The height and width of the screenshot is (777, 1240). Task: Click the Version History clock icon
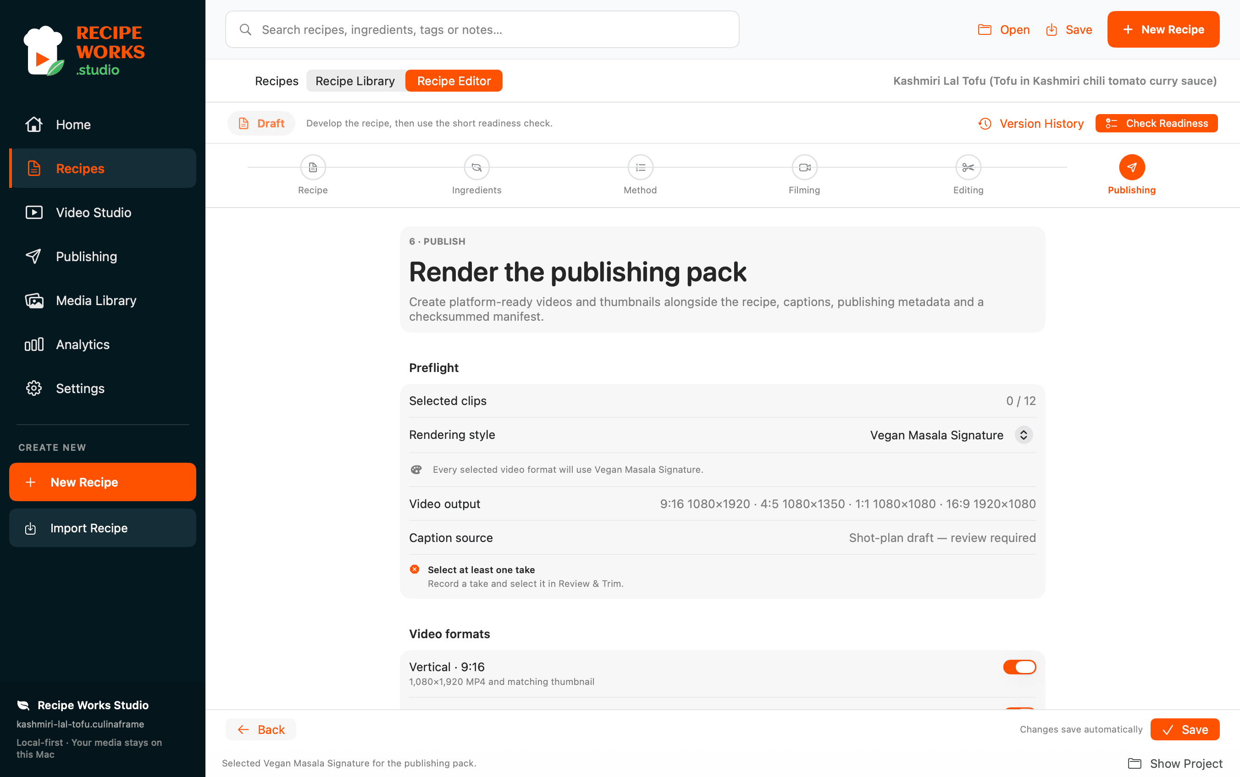coord(985,124)
